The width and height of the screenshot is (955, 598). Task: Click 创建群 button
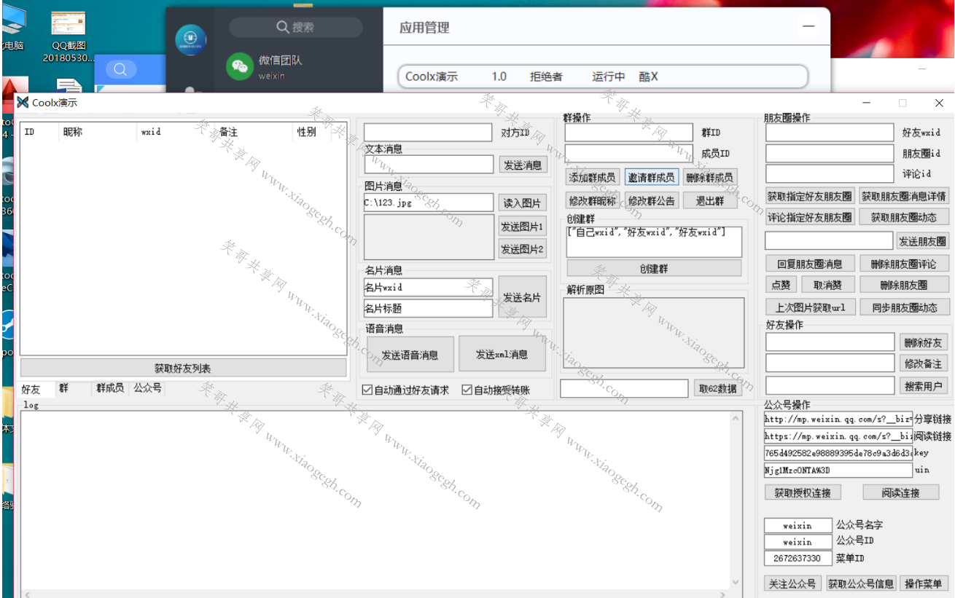tap(654, 268)
